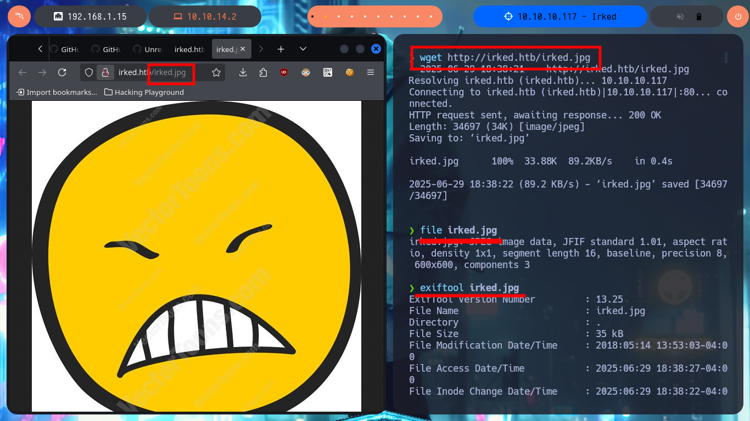Click the angry smiley image in browser
750x421 pixels.
[x=197, y=256]
